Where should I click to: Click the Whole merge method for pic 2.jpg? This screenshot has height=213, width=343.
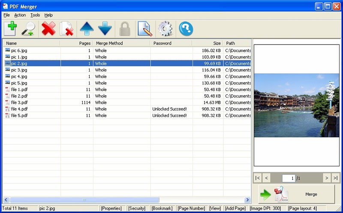101,63
